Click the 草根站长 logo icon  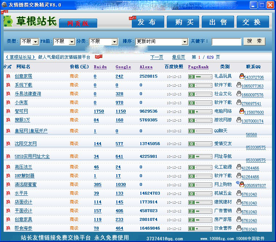click(8, 22)
